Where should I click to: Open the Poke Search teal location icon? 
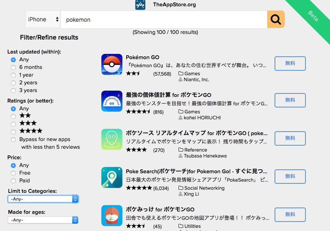click(x=112, y=177)
